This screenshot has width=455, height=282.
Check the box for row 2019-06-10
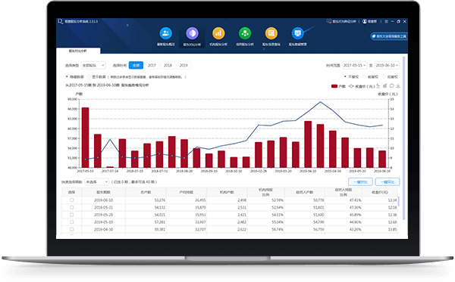pyautogui.click(x=72, y=200)
